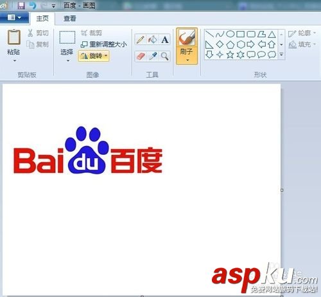Viewport: 321px width, 297px height.
Task: Select the Up arrow shape
Action: tap(272, 44)
